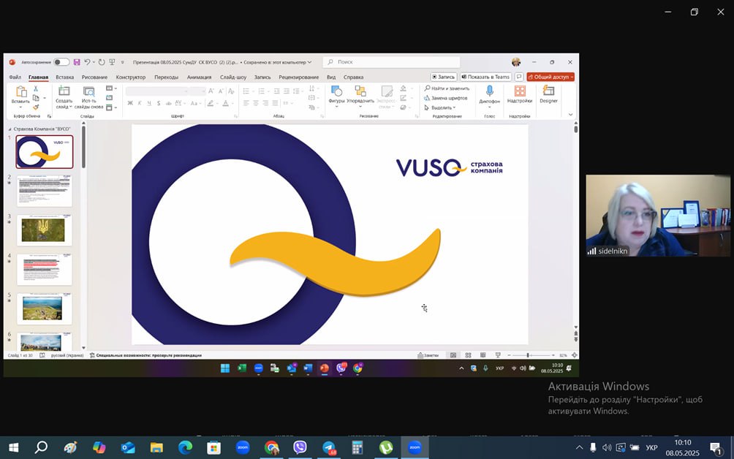
Task: Click the русский (Украина) language indicator
Action: point(67,355)
